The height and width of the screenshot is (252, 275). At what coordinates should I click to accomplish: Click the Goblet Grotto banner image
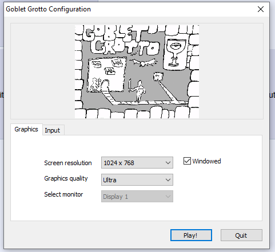[137, 71]
